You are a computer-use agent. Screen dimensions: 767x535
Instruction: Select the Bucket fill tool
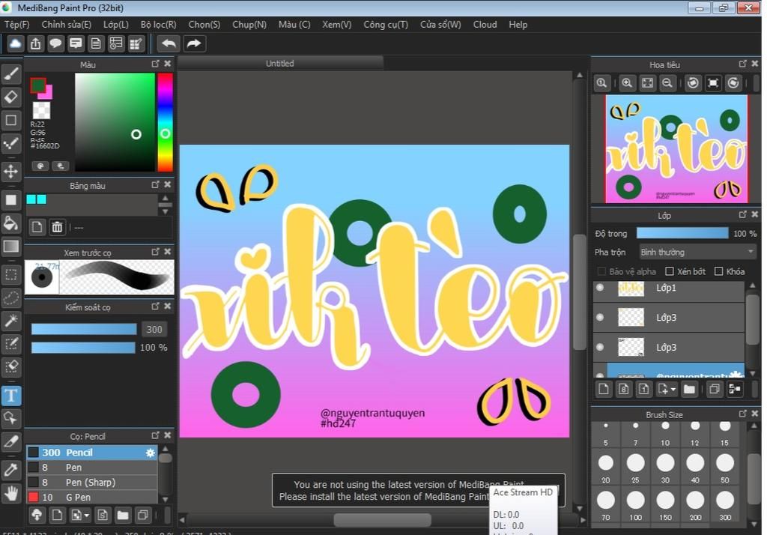[11, 223]
